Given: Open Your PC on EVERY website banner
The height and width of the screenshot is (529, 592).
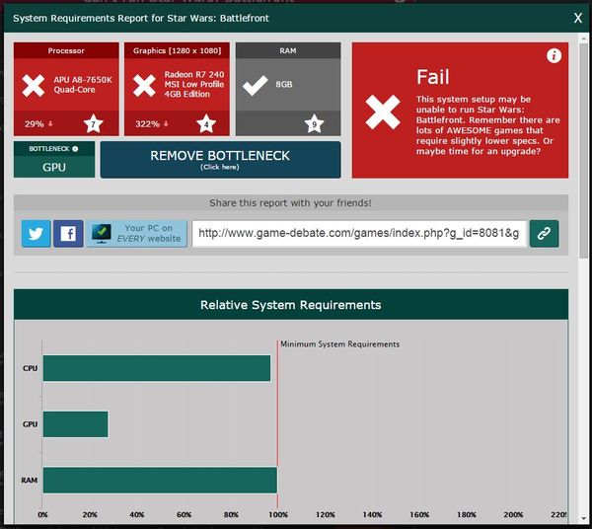Looking at the screenshot, I should point(137,234).
